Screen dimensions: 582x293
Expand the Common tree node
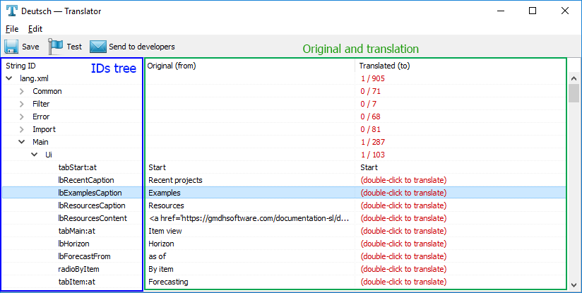pyautogui.click(x=22, y=91)
